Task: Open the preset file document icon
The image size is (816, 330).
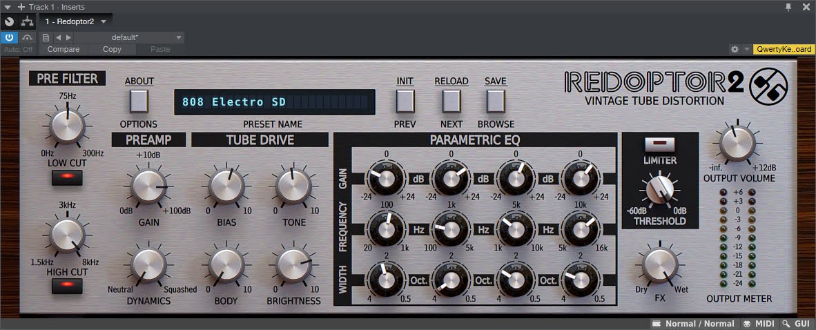Action: [x=46, y=37]
